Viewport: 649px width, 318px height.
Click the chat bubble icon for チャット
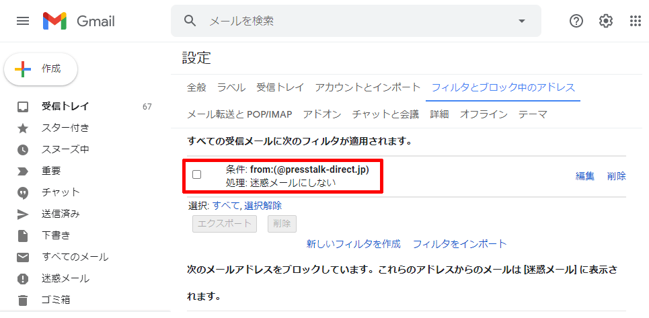(23, 193)
